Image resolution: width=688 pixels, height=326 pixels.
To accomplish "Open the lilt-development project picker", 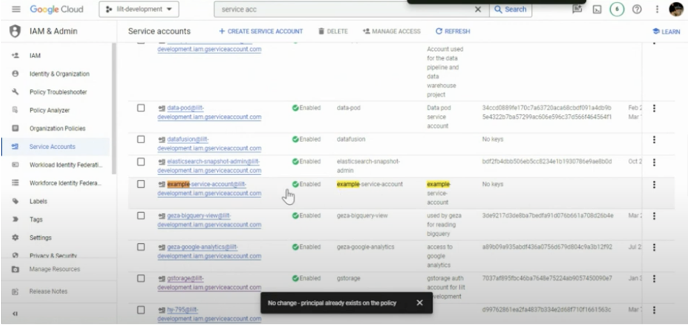I will tap(139, 10).
